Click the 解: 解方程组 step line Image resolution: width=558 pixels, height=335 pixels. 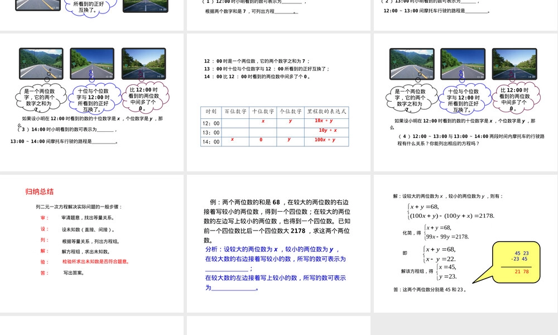(x=75, y=251)
